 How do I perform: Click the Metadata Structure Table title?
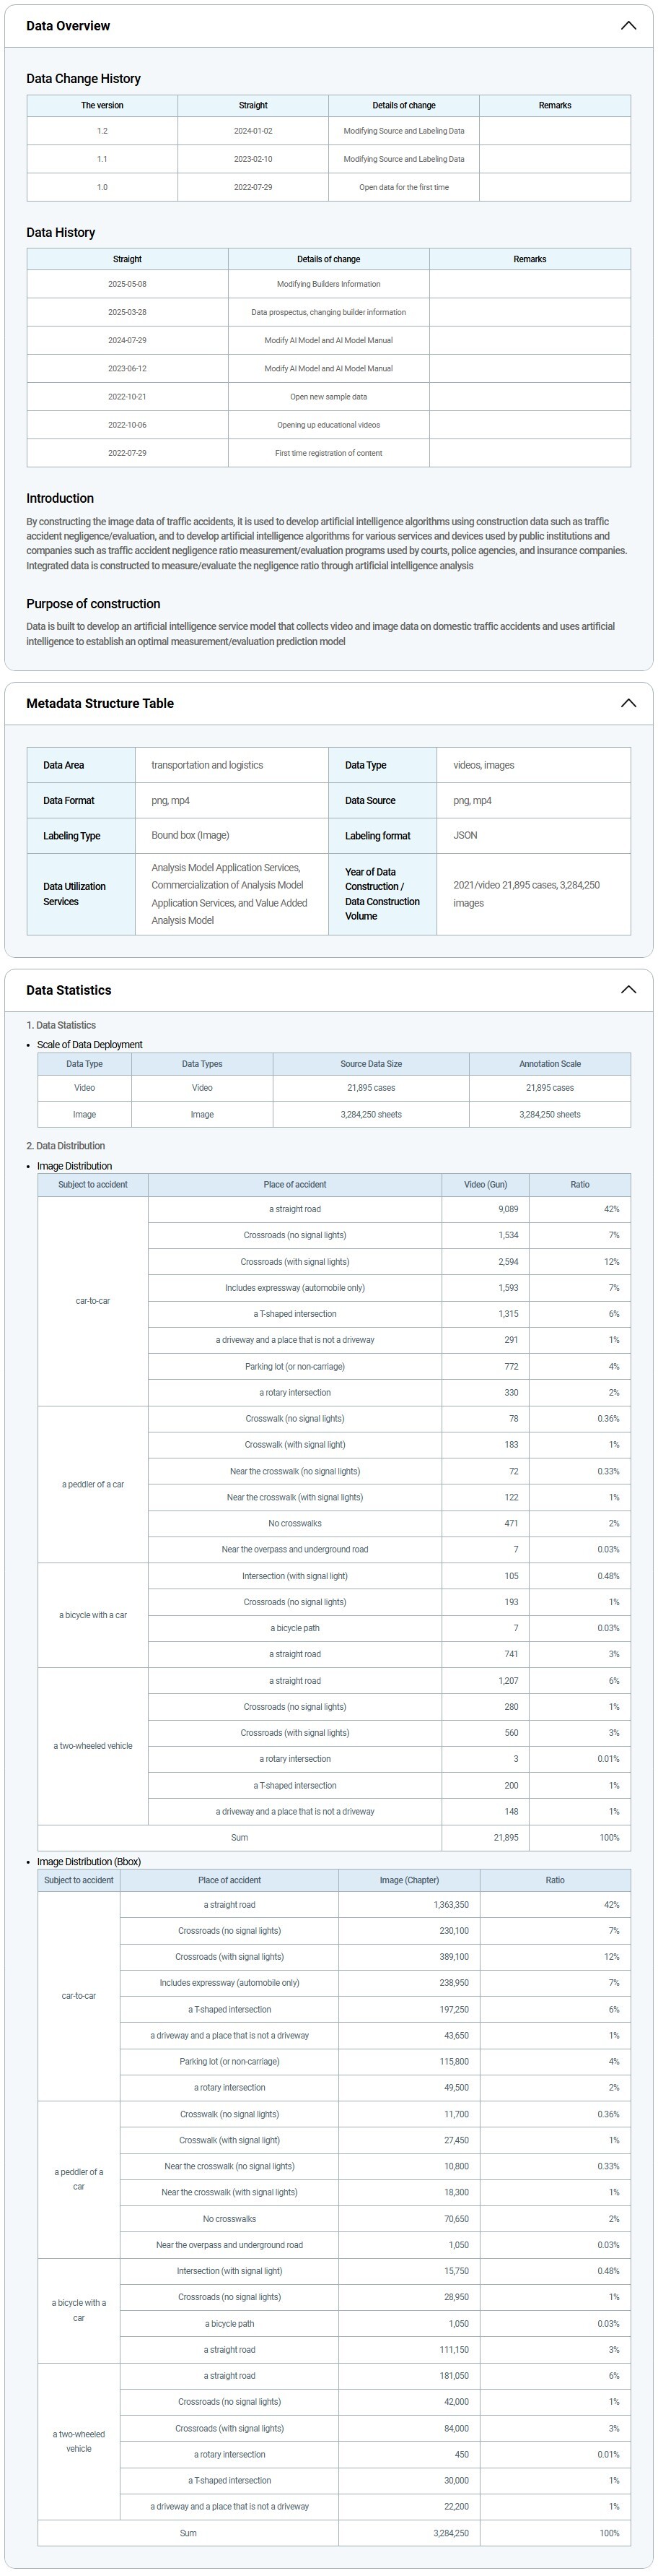[100, 703]
